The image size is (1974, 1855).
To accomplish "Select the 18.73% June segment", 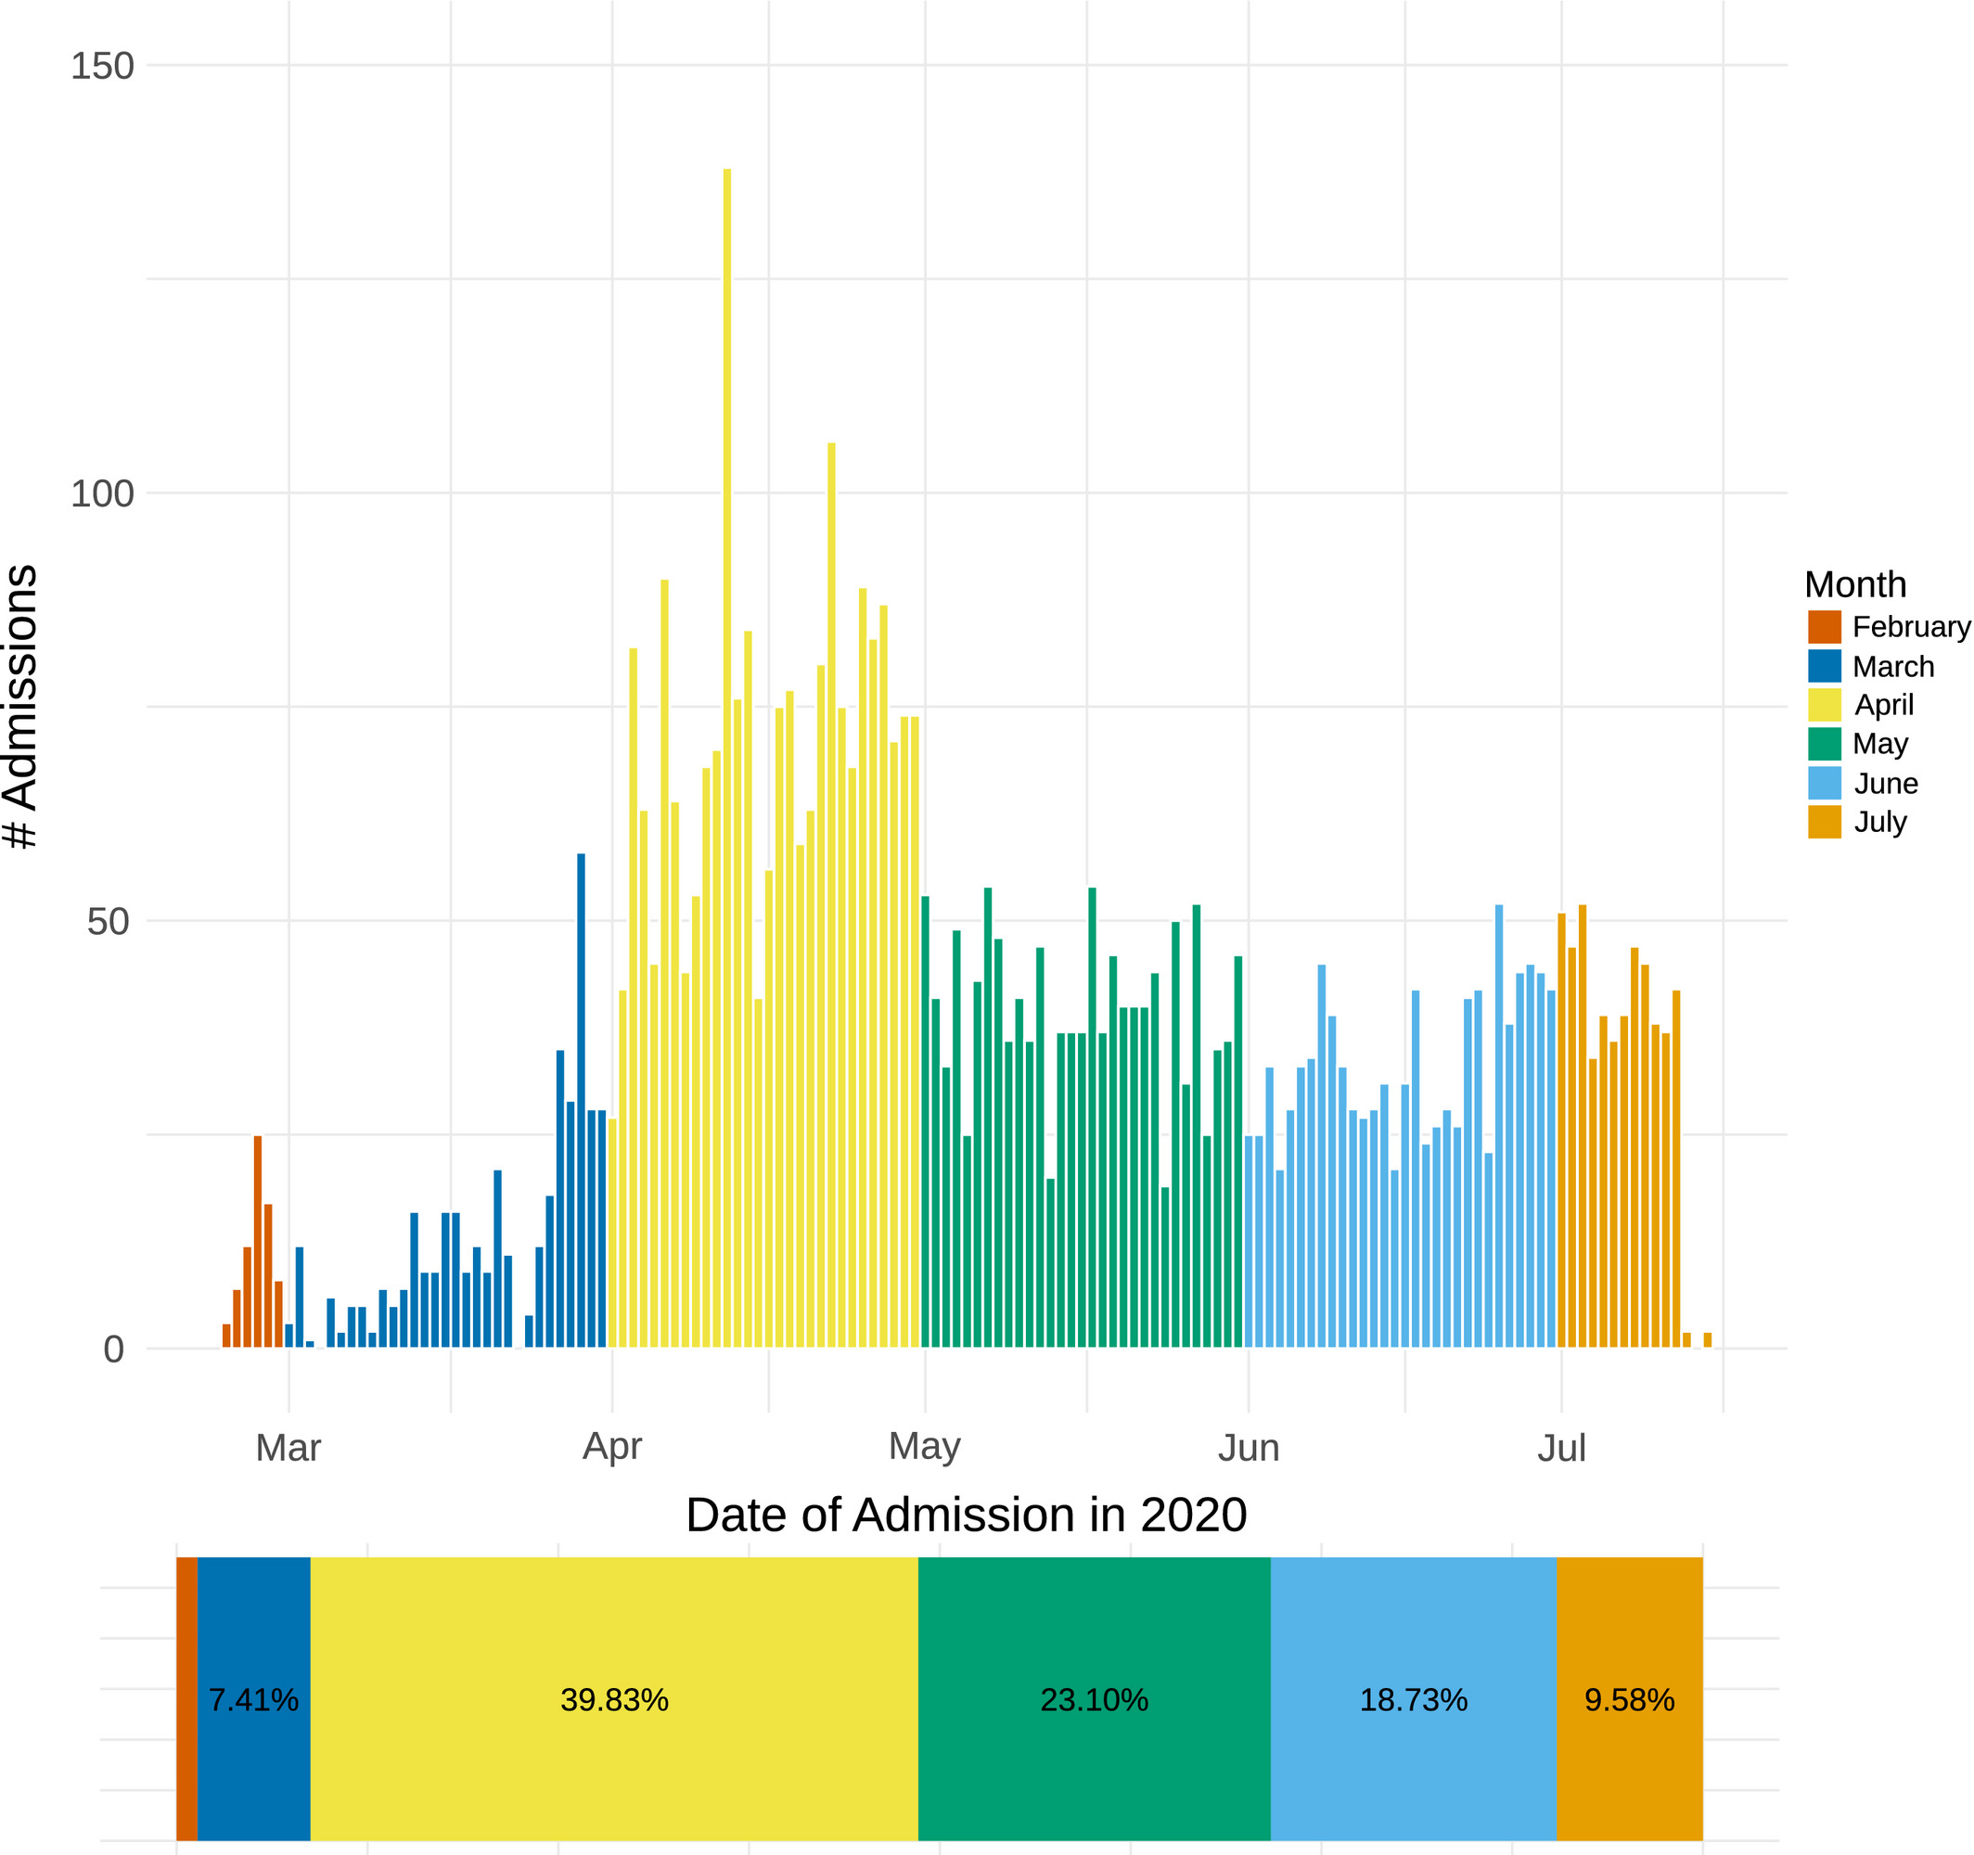I will coord(1413,1699).
